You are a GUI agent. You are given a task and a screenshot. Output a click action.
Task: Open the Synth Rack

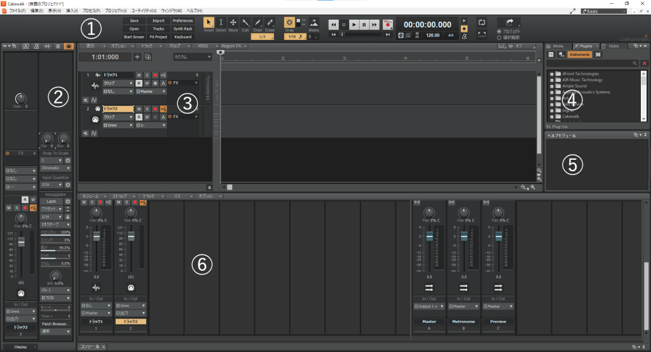(182, 29)
